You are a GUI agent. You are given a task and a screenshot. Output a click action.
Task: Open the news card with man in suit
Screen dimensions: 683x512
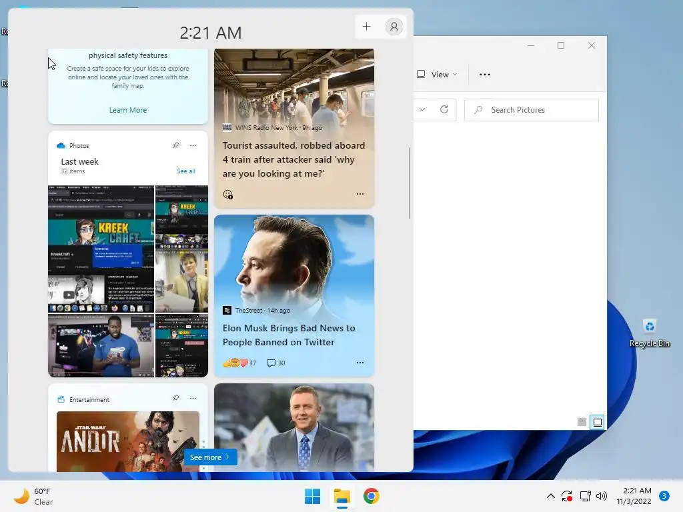pos(294,427)
